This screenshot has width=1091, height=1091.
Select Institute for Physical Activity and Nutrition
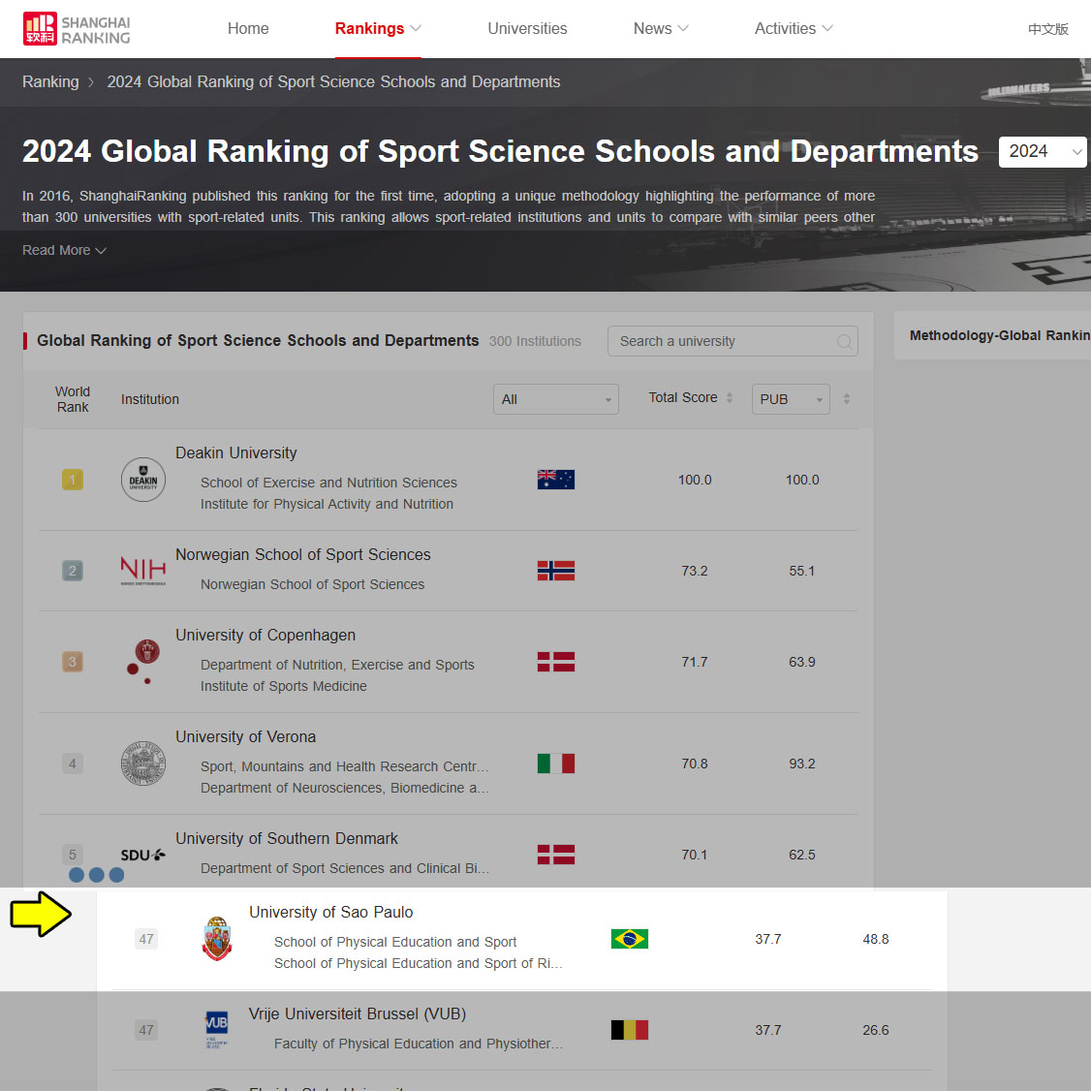tap(327, 504)
